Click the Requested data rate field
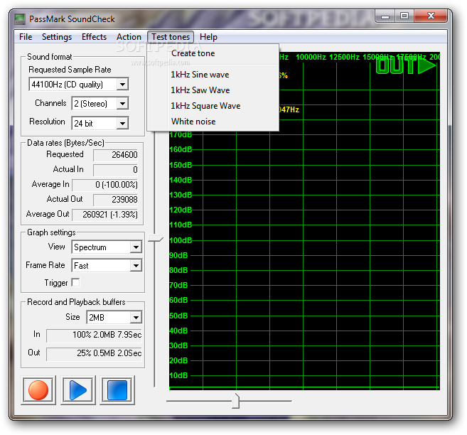 coord(116,155)
